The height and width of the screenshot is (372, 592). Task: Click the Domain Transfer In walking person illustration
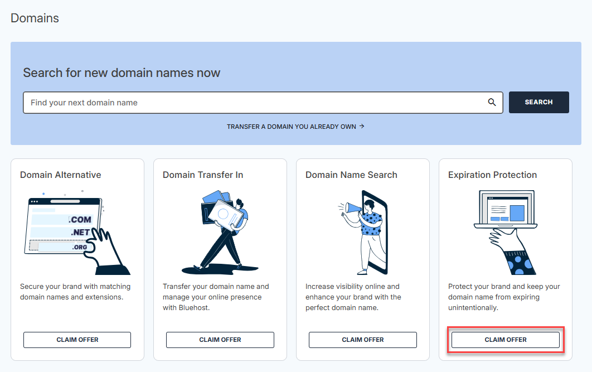pos(220,231)
